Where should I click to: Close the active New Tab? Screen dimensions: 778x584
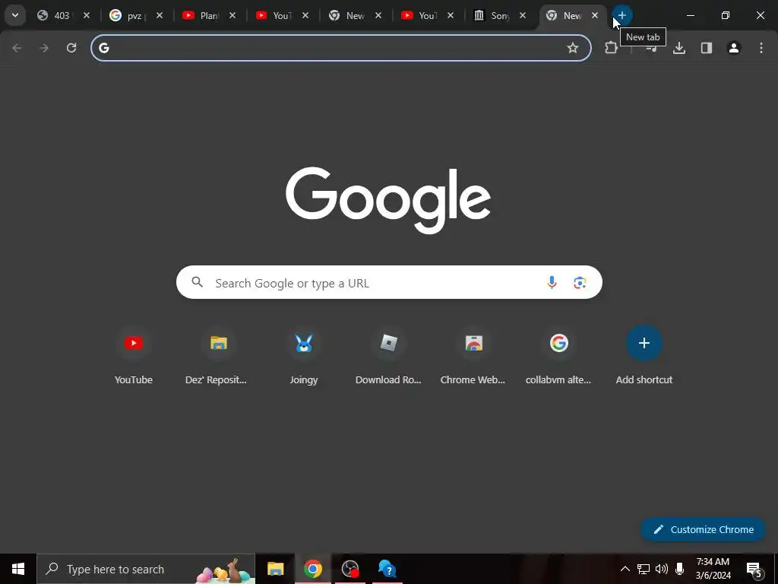pyautogui.click(x=595, y=15)
